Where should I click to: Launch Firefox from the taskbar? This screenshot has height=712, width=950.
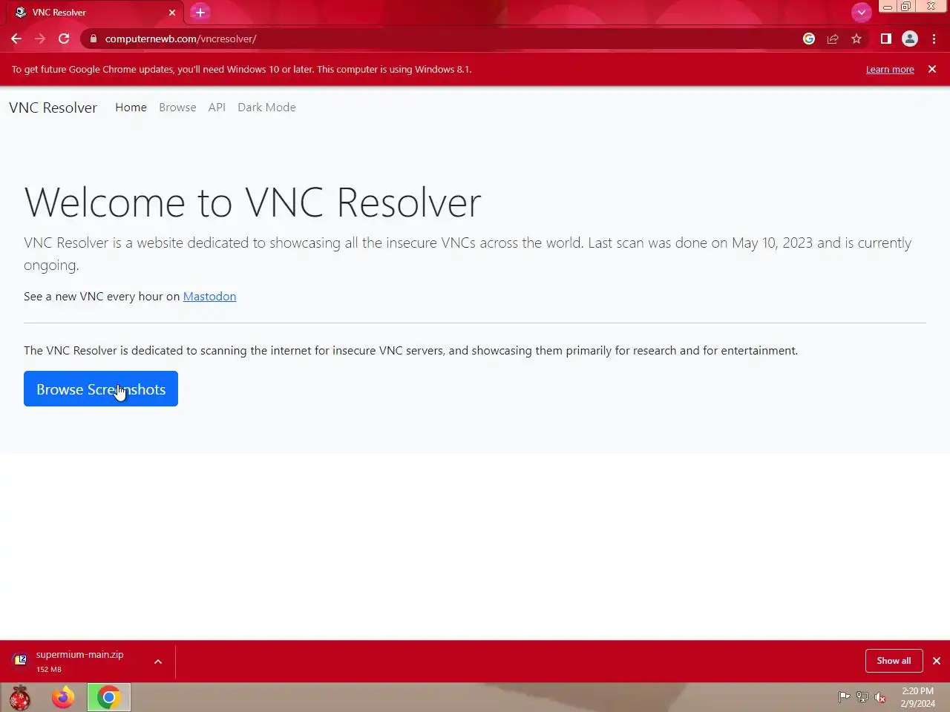pos(63,697)
